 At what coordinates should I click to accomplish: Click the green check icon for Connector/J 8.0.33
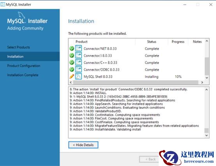[x=72, y=55]
